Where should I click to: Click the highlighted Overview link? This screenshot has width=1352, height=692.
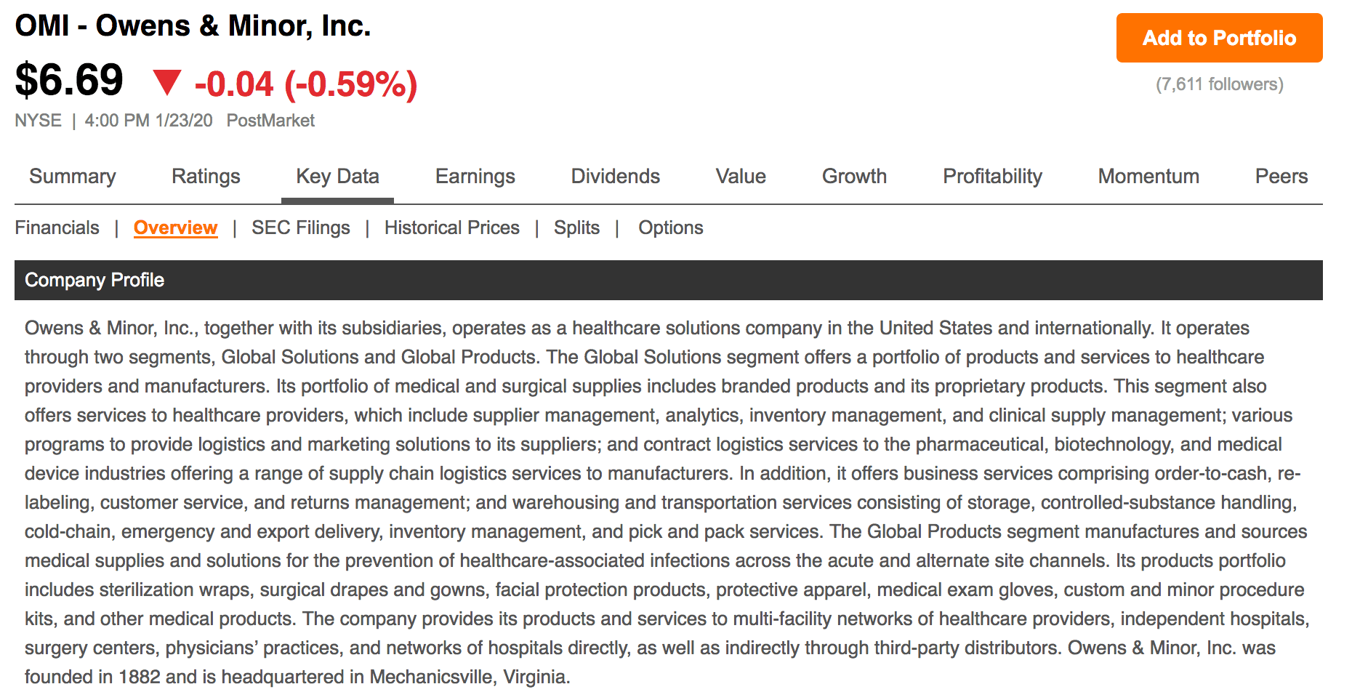pyautogui.click(x=175, y=228)
